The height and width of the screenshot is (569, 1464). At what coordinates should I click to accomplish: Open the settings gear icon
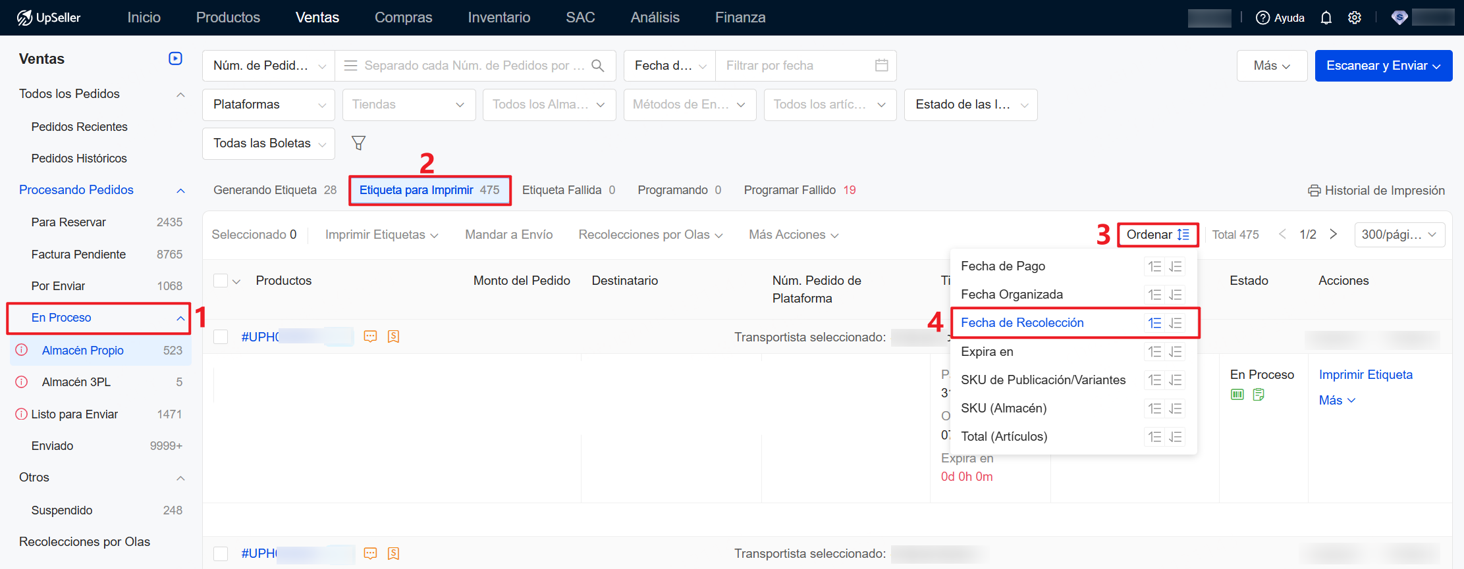pos(1354,18)
